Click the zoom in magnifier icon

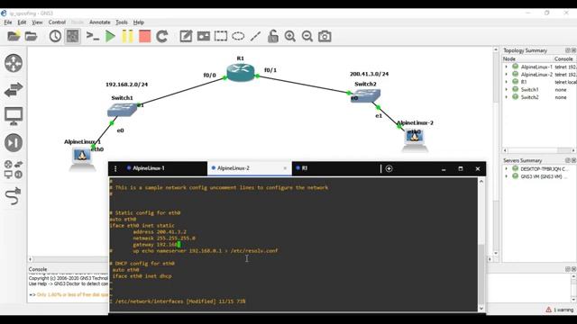(x=290, y=36)
